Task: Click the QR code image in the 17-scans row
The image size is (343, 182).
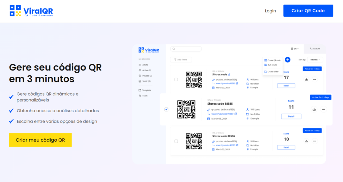Action: click(194, 80)
